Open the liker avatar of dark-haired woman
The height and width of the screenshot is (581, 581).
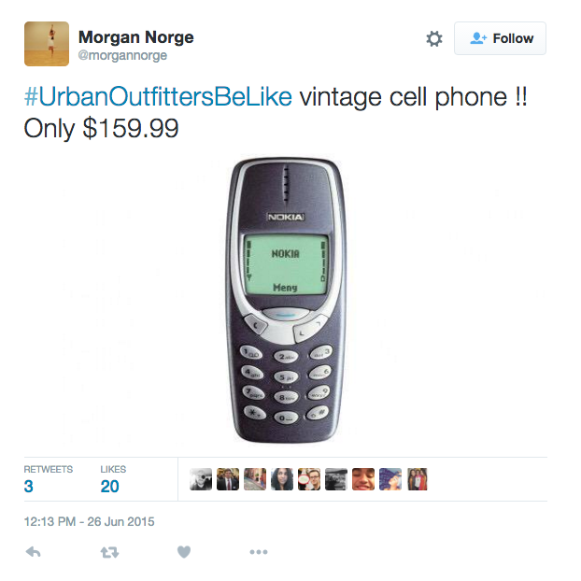coord(282,479)
